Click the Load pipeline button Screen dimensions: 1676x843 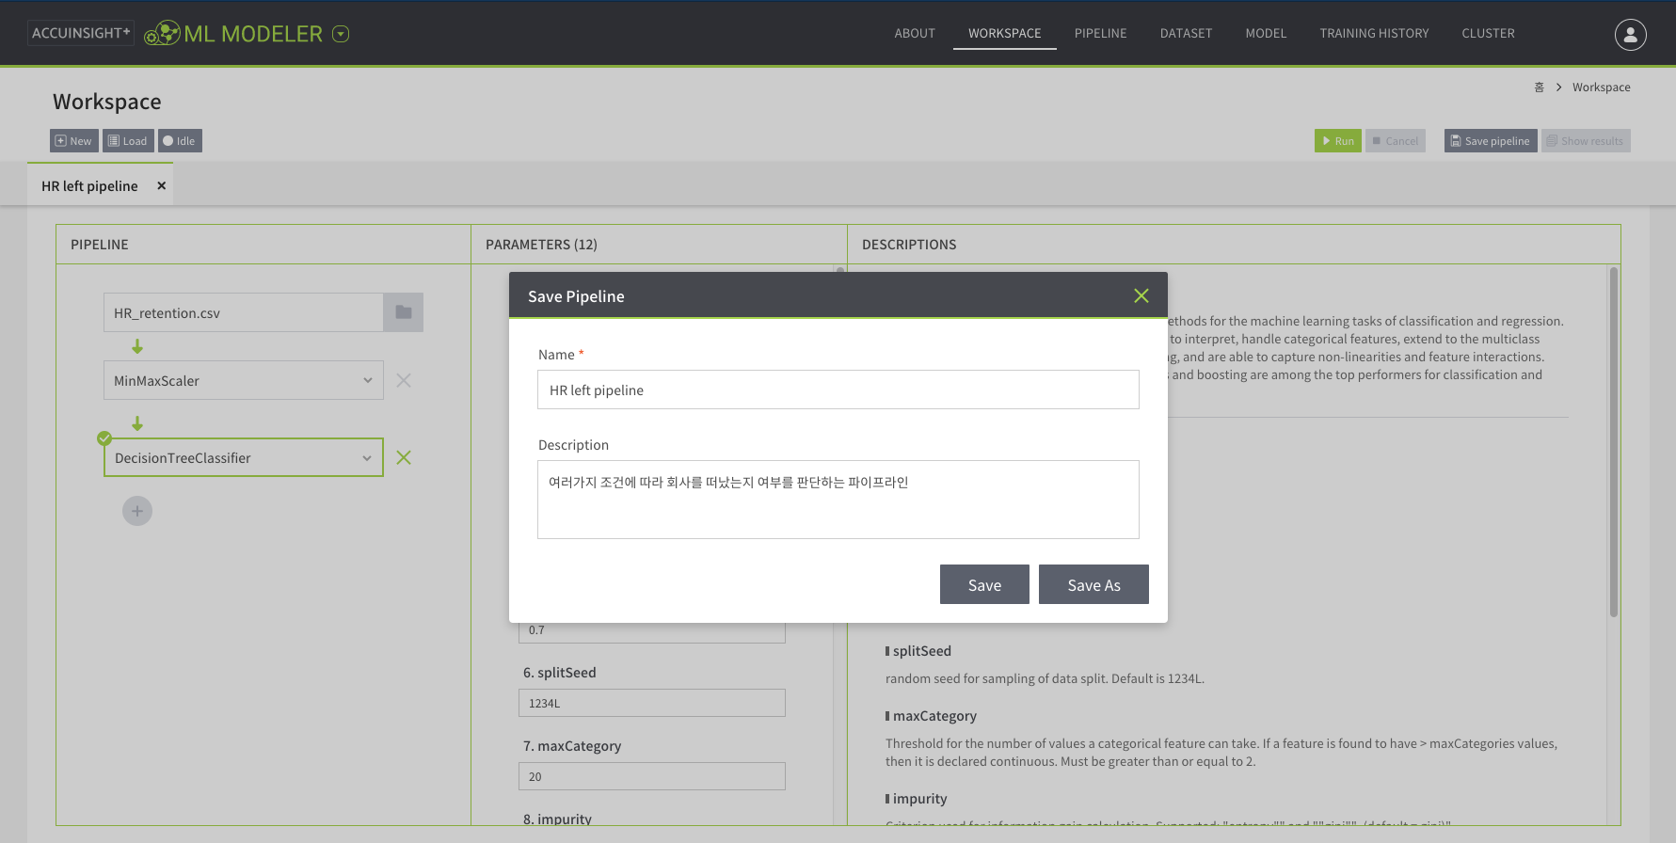click(x=128, y=141)
